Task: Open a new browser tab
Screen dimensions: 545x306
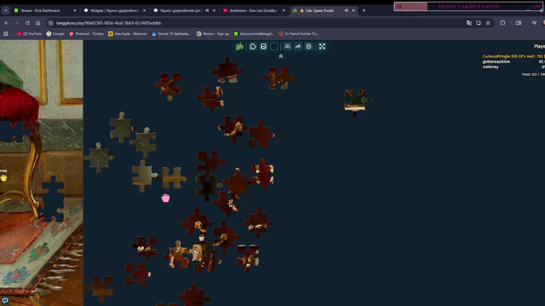Action: click(364, 10)
